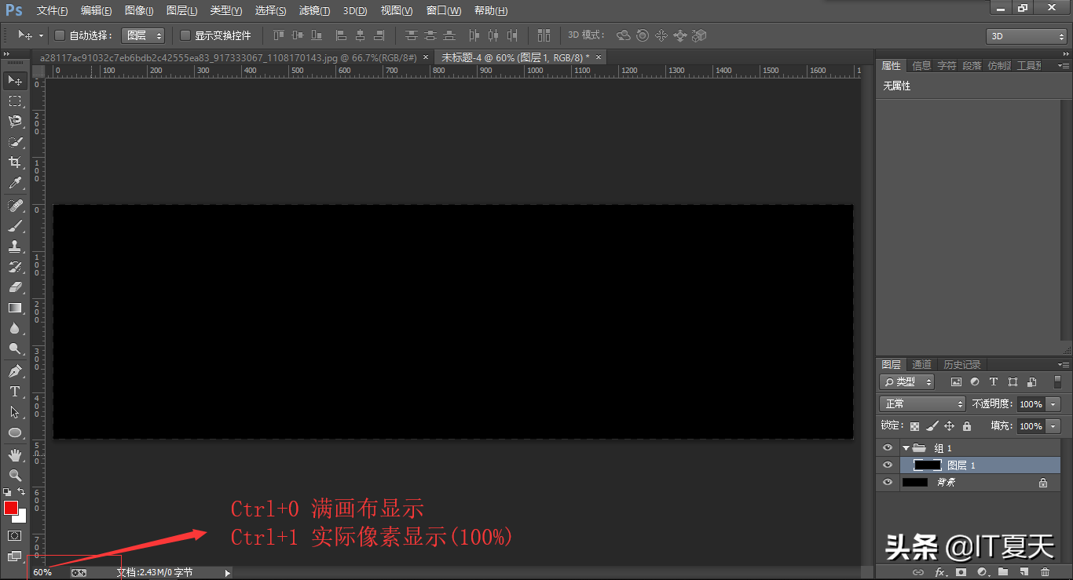Select the Rectangular Marquee tool
The width and height of the screenshot is (1073, 580).
click(15, 101)
